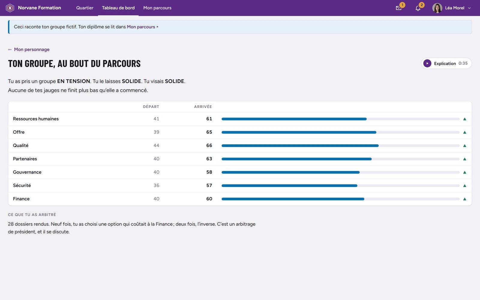Click the up triangle in Finance row
The image size is (480, 300).
[465, 199]
